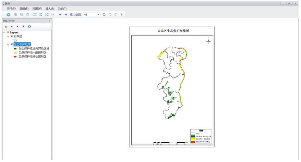Collapse the Layers root node

[x=4, y=32]
